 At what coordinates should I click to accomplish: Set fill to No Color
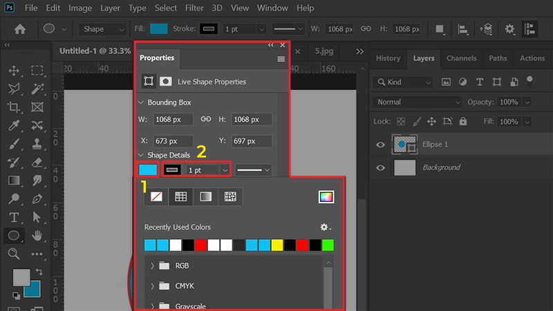(x=157, y=197)
